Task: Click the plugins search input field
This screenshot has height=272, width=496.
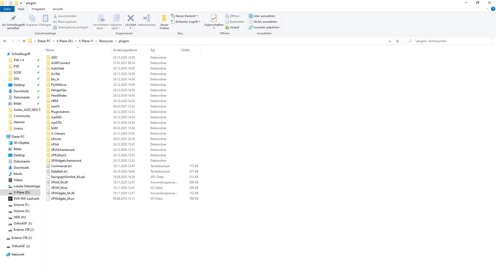Action: (x=449, y=41)
